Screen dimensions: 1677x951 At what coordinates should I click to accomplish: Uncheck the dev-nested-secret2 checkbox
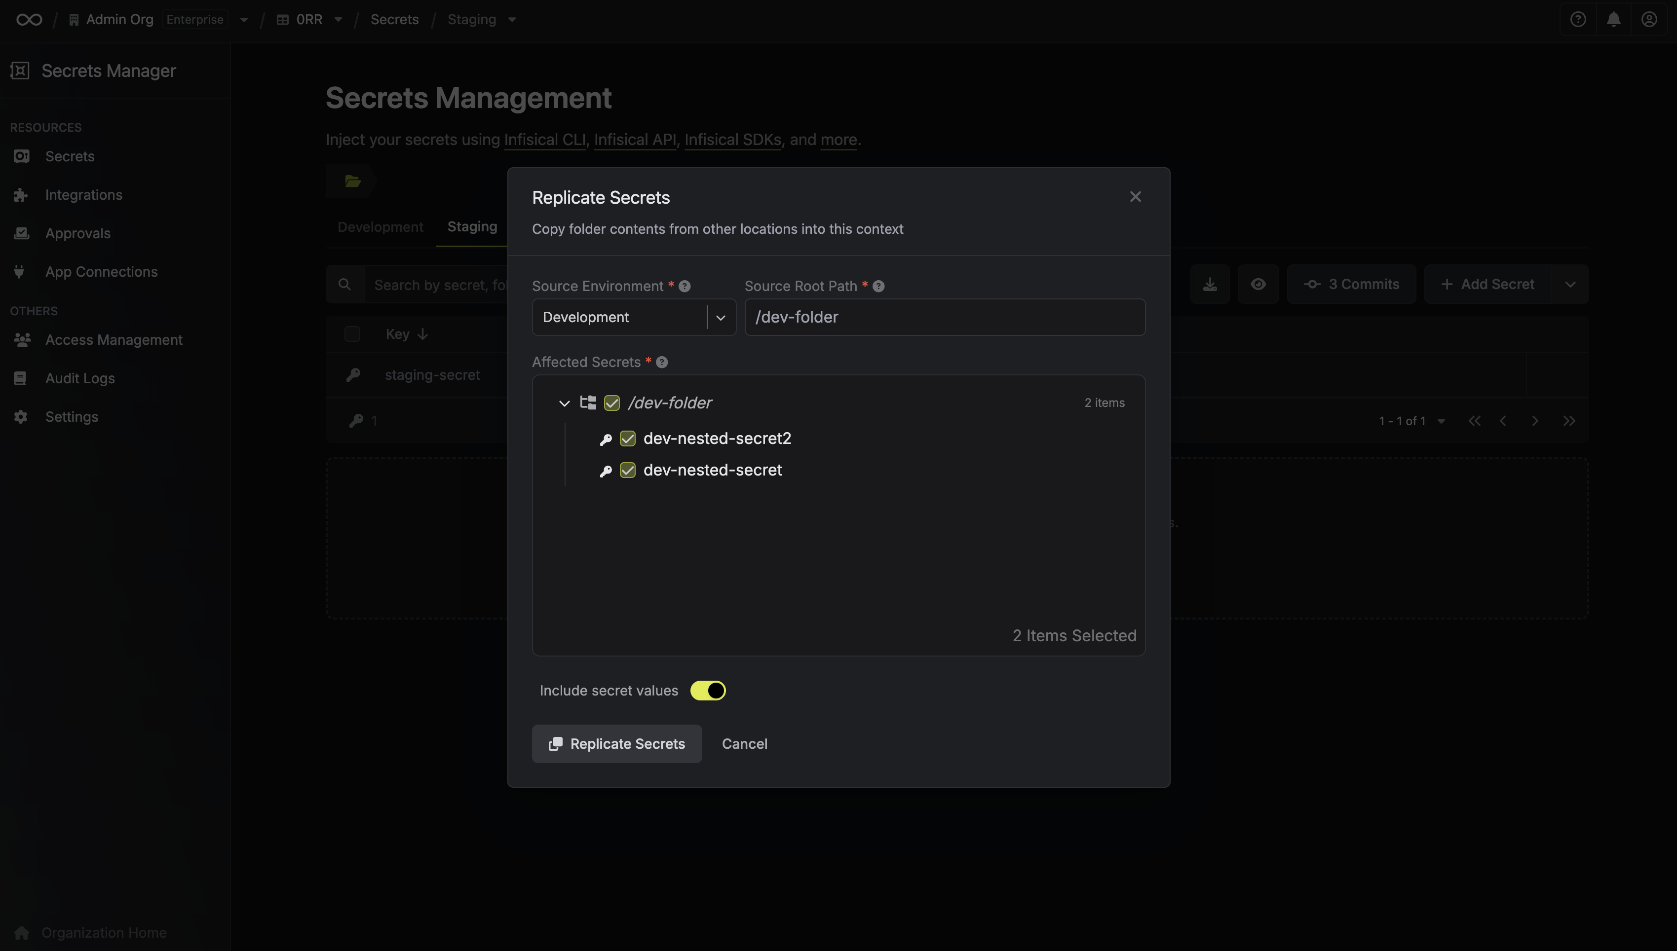[x=627, y=439]
